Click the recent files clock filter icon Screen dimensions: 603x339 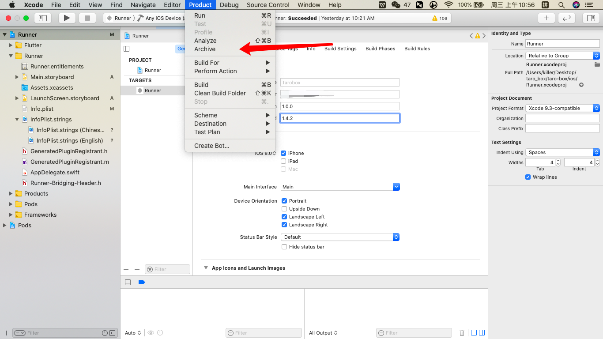[105, 333]
